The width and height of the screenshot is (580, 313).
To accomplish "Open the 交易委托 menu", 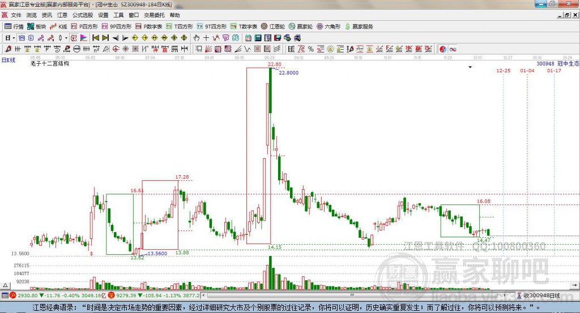I will [154, 15].
